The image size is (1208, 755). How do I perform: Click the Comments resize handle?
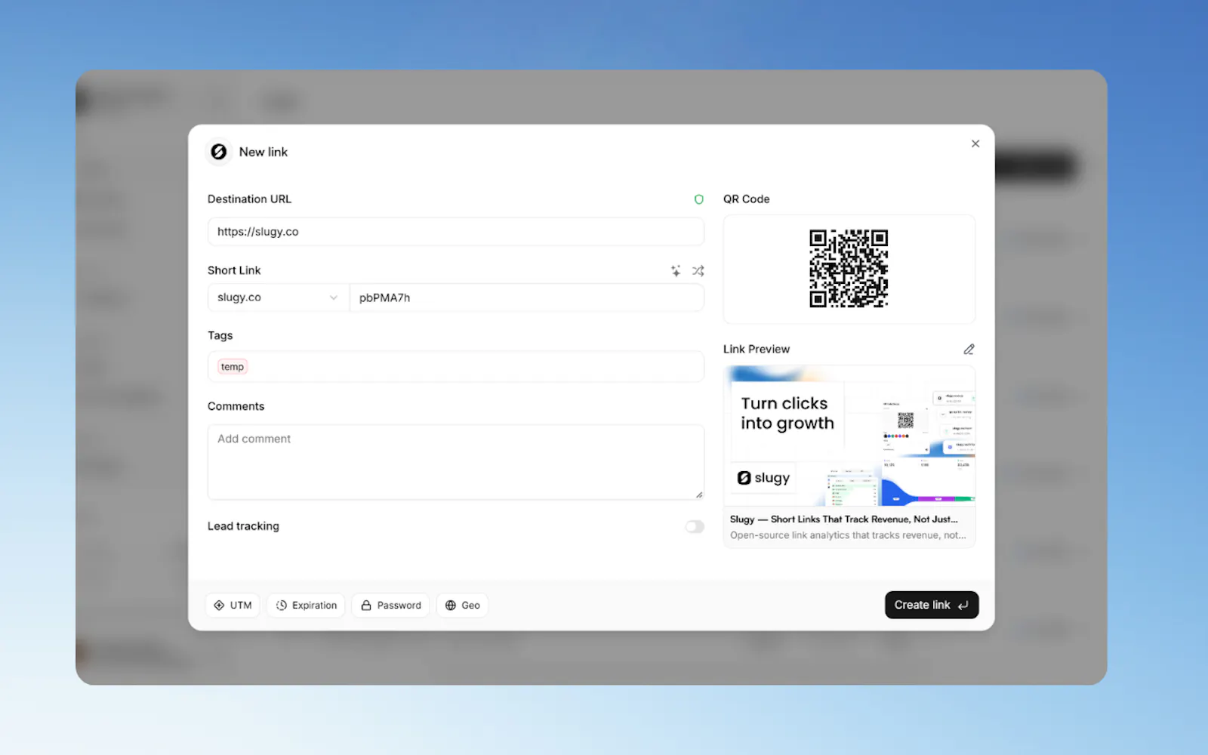pos(699,495)
